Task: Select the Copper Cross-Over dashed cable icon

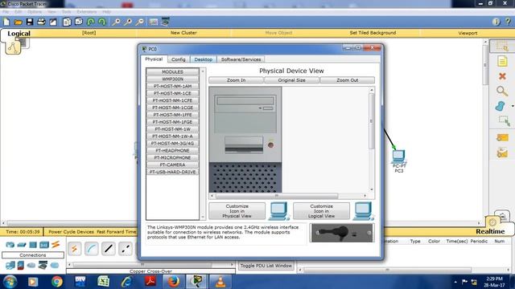Action: pos(126,249)
